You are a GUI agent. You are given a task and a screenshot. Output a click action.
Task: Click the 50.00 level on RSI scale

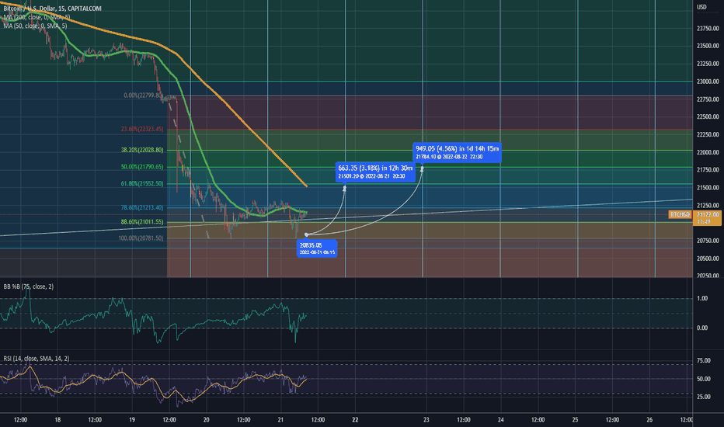pyautogui.click(x=704, y=379)
